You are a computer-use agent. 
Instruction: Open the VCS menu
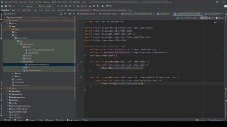click(x=70, y=2)
